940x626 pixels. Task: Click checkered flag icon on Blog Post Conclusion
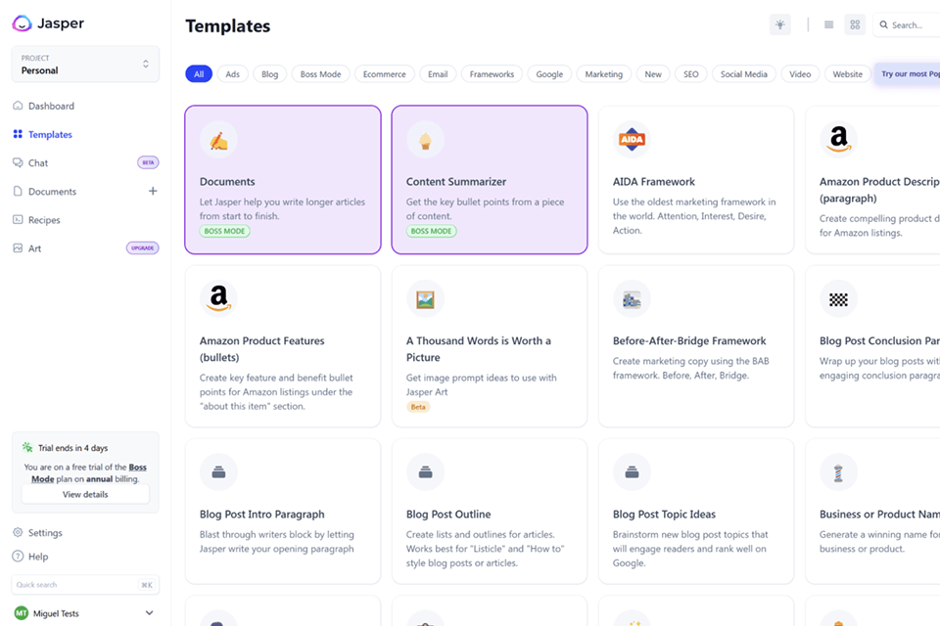(x=839, y=299)
